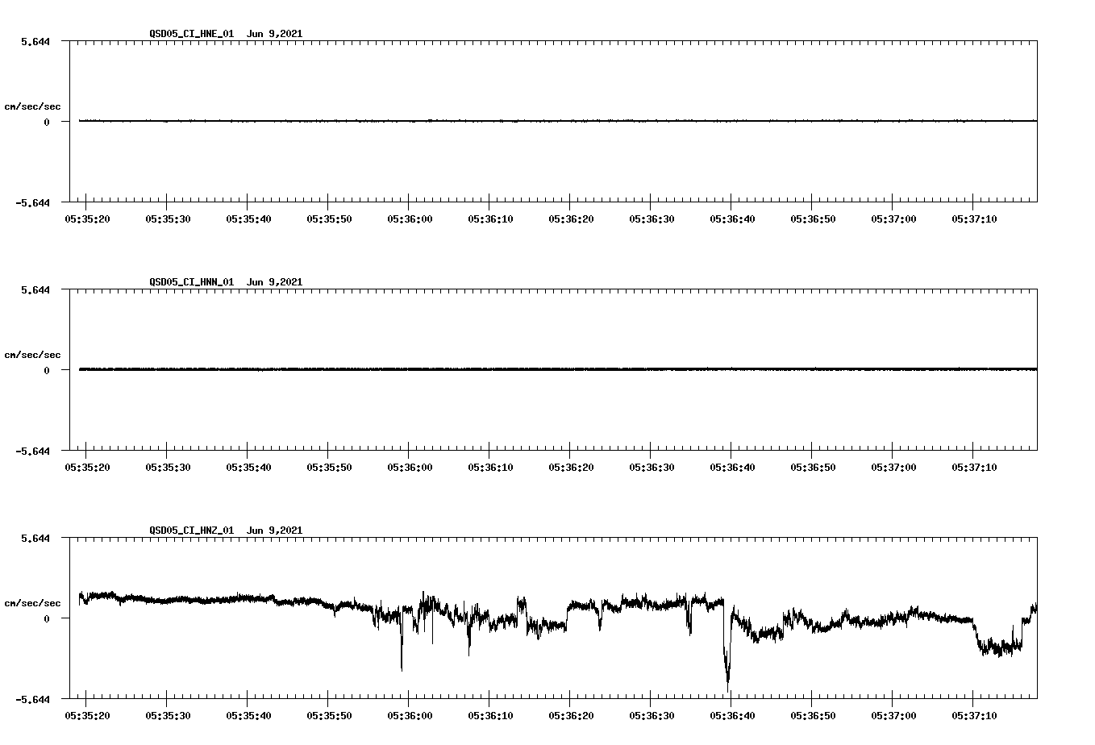
Task: Click the 05:35:50 time label under HNZ plot
Action: [x=329, y=716]
